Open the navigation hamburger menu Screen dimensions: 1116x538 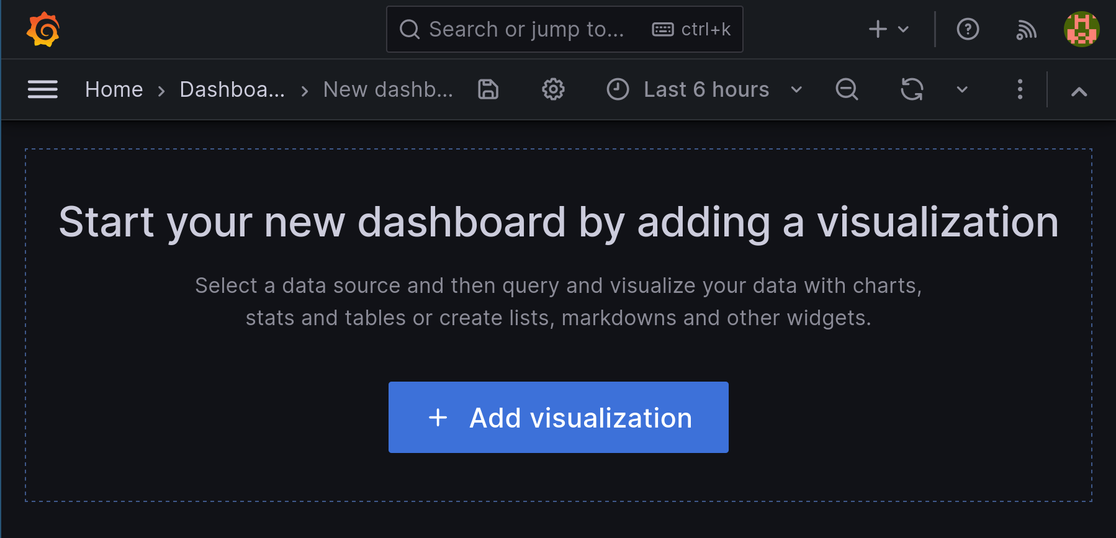click(x=42, y=89)
